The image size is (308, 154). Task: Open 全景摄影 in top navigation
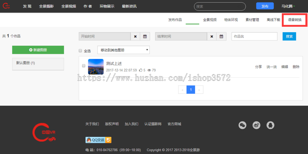coord(46,6)
